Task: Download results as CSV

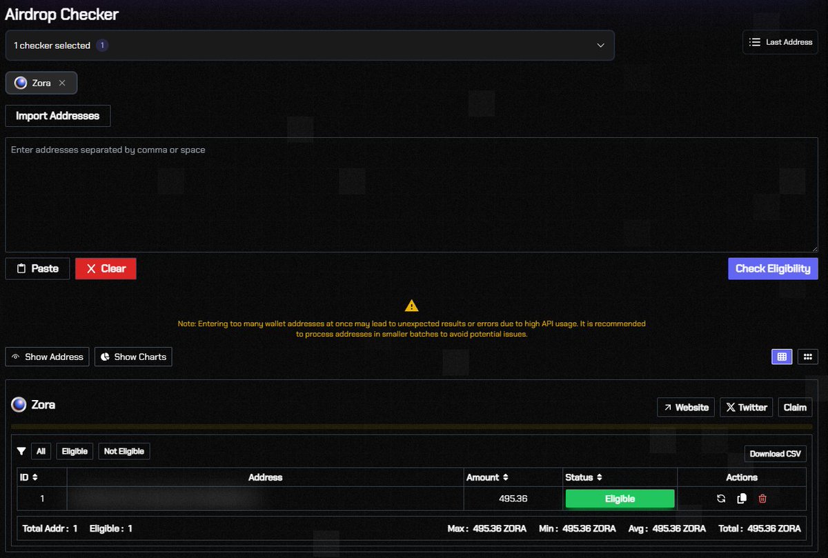Action: (776, 454)
